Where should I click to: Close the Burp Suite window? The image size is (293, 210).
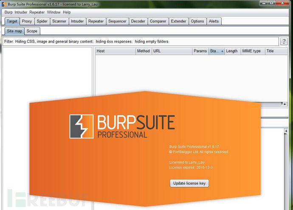click(282, 3)
